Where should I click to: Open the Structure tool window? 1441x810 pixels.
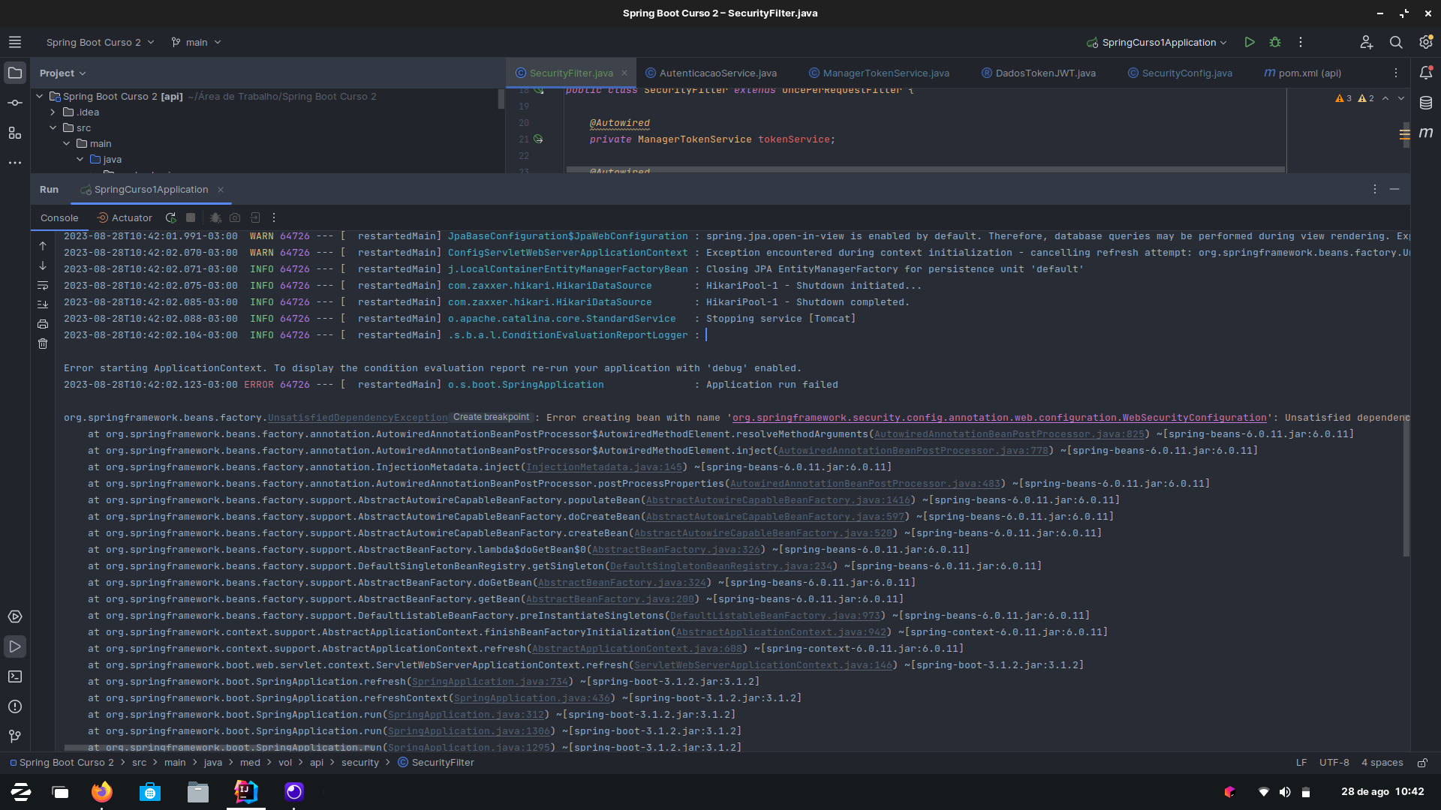15,133
